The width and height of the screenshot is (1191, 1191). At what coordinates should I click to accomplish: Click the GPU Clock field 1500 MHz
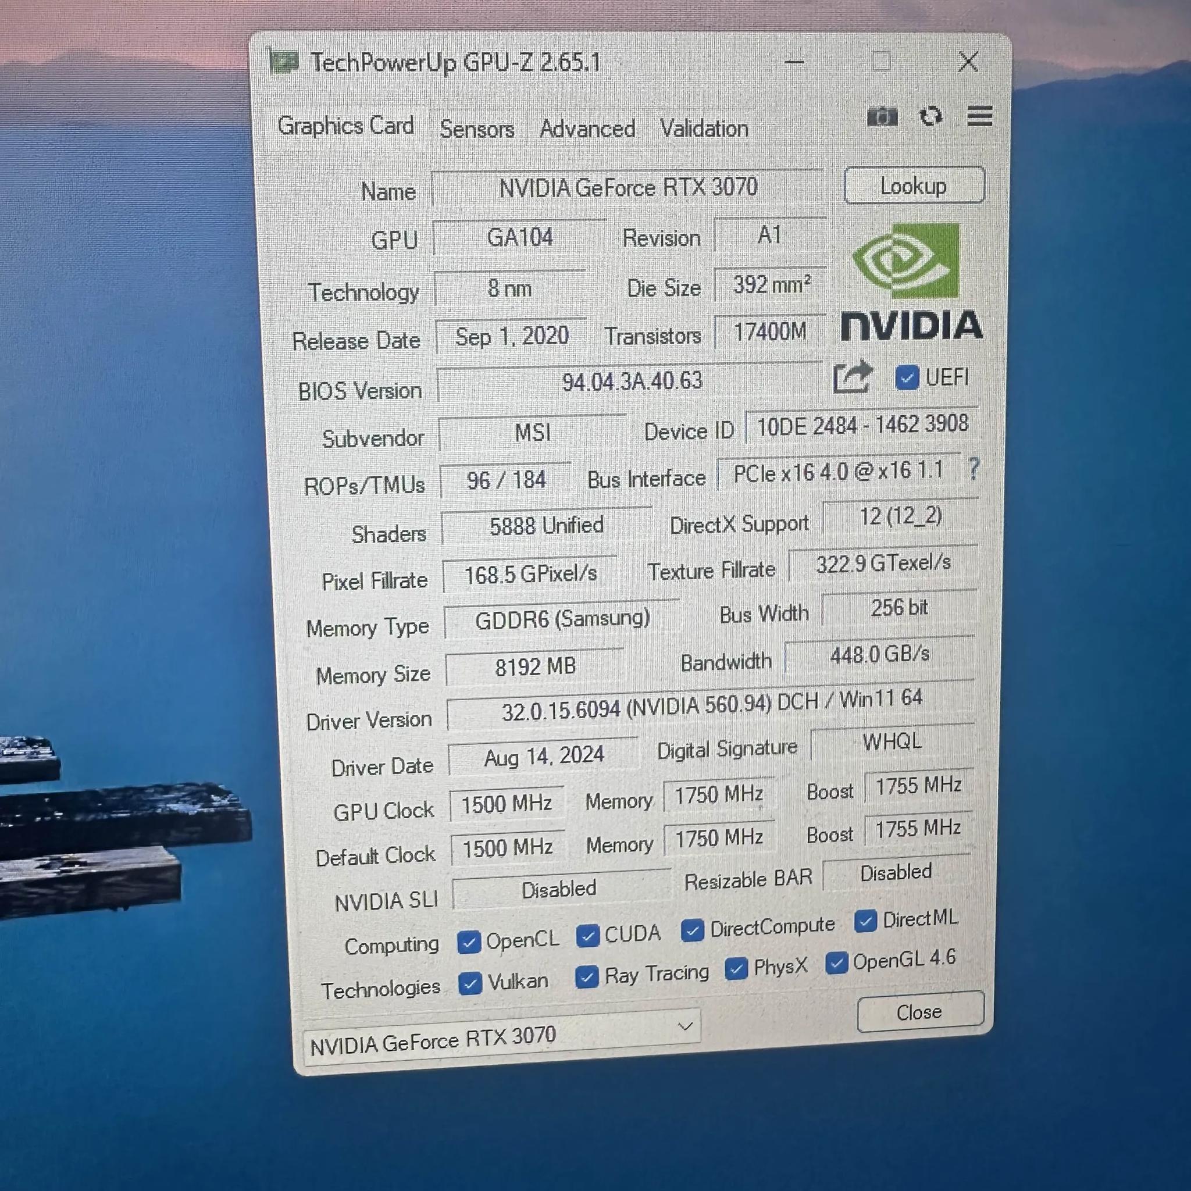507,804
